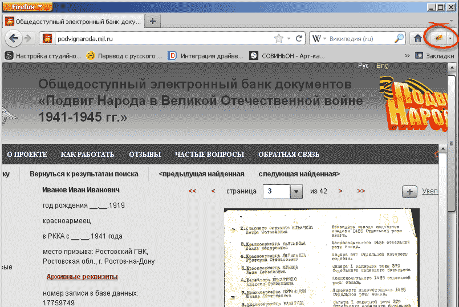Click the circled Podvig Naroda toolbar icon
Screen dimensions: 459x307
438,38
